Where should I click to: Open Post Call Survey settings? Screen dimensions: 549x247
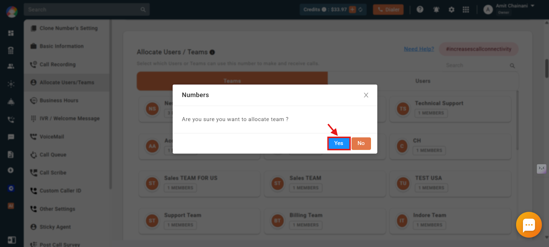pyautogui.click(x=60, y=244)
